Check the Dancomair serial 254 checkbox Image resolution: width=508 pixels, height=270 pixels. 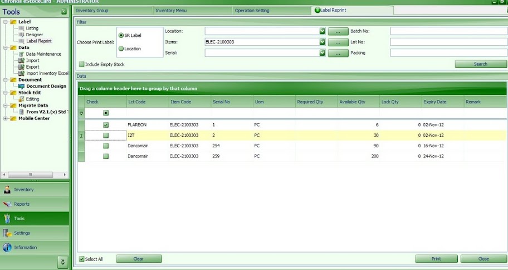(x=106, y=146)
